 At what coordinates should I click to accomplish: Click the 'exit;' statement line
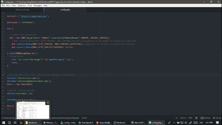point(15,62)
